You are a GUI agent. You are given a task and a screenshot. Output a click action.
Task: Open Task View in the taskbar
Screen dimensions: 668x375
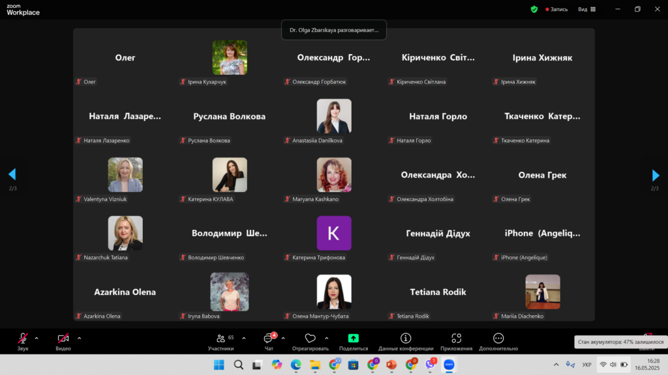coord(257,365)
